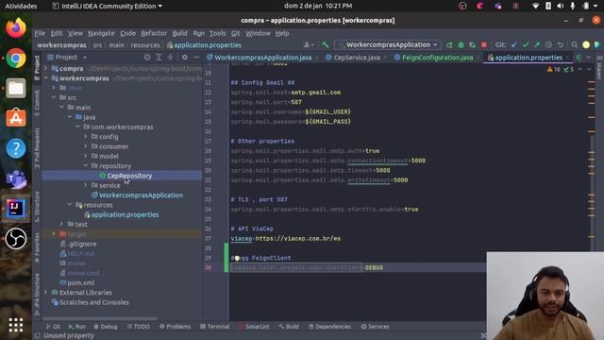This screenshot has height=340, width=604.
Task: Collapse the repository package
Action: coord(86,165)
